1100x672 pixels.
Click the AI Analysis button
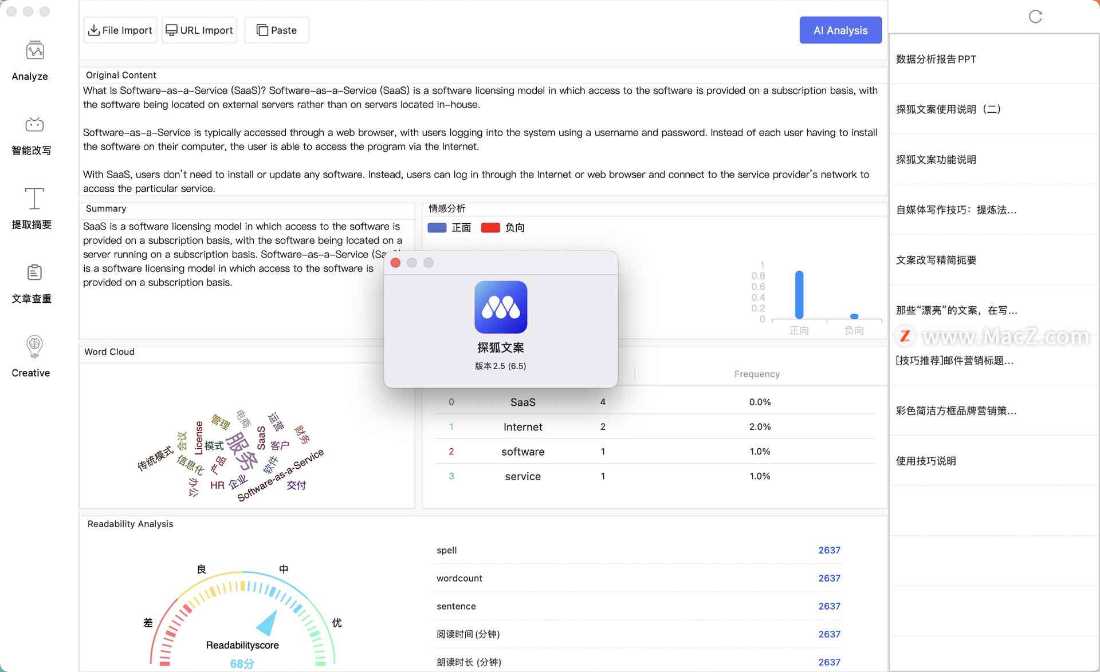click(x=840, y=30)
